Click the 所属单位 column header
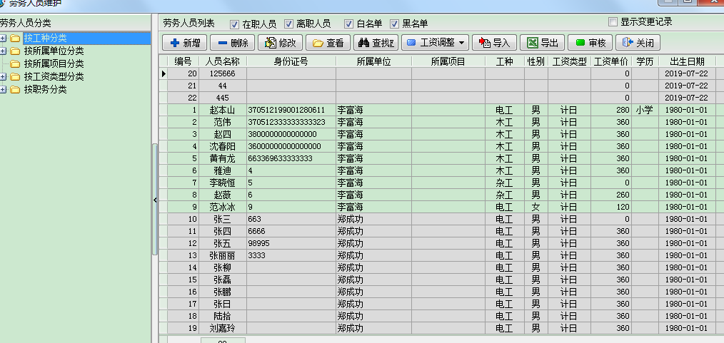724x343 pixels. (x=373, y=61)
